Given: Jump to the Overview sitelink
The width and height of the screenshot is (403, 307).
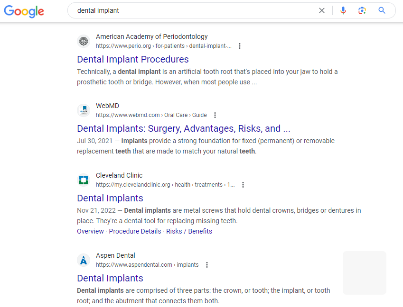Looking at the screenshot, I should pyautogui.click(x=90, y=231).
